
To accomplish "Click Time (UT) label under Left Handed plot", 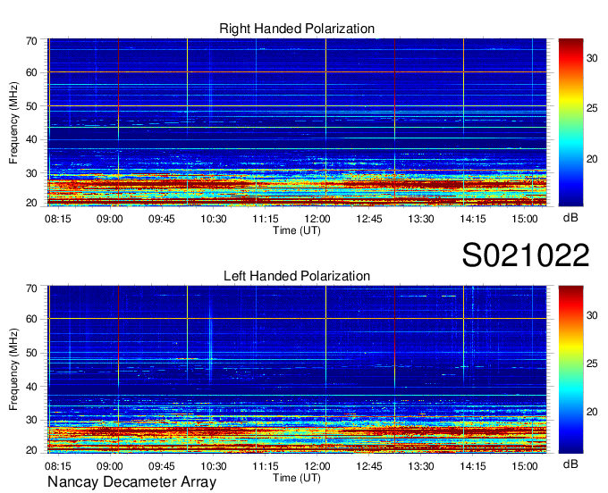I will [297, 478].
